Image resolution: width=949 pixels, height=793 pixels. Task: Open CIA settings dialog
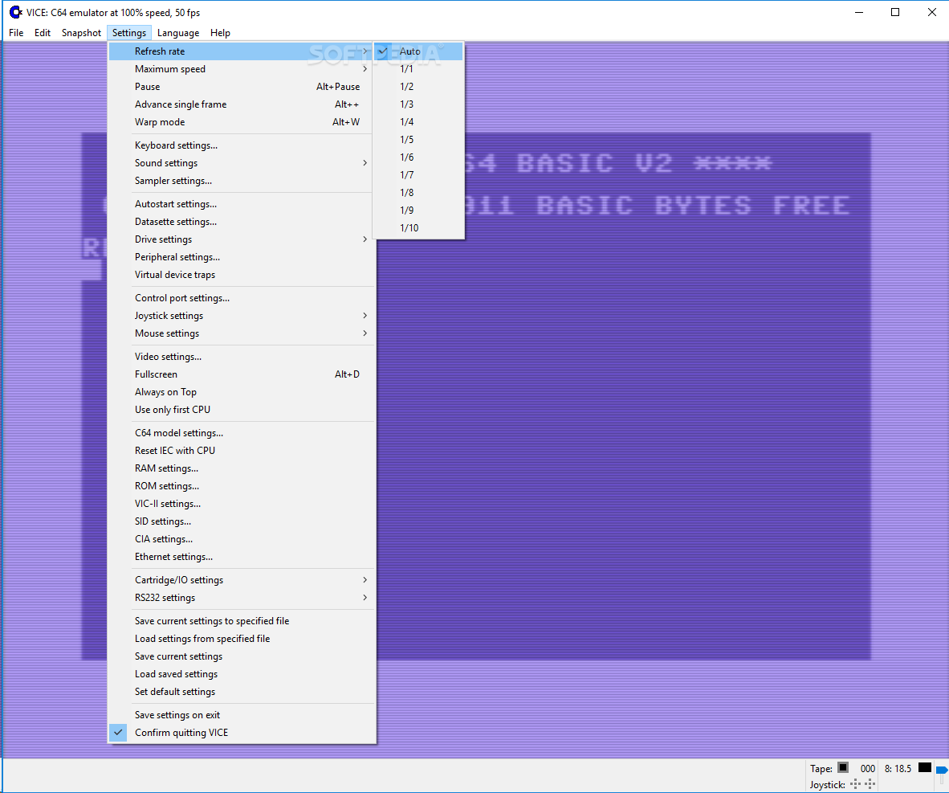click(242, 538)
